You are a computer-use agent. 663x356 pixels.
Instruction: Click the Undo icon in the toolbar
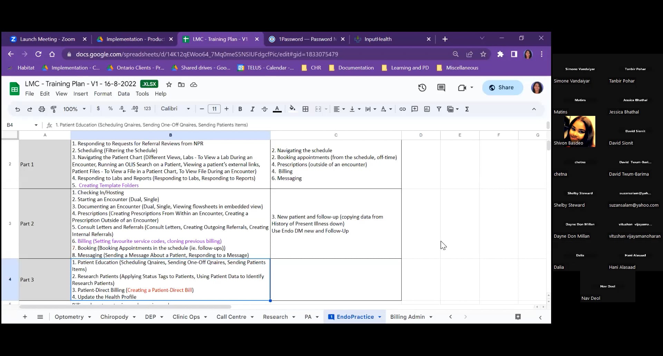click(17, 109)
